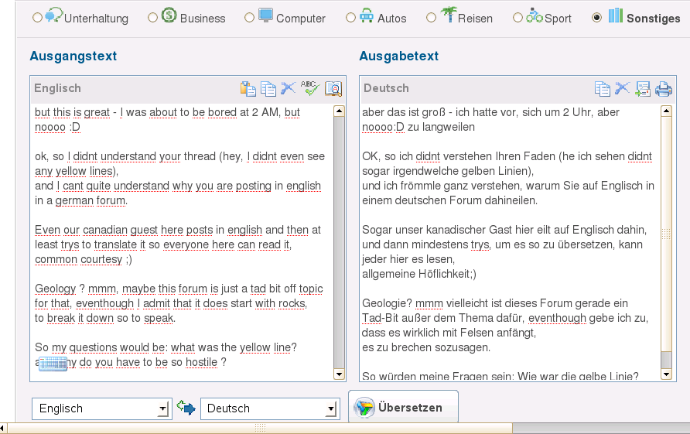
Task: Click the misspelled word "eventhough" in source
Action: coord(104,303)
